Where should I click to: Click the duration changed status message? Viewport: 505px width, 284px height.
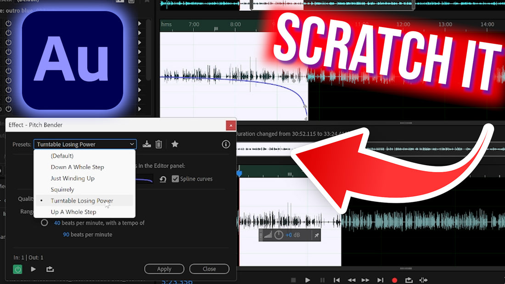293,134
